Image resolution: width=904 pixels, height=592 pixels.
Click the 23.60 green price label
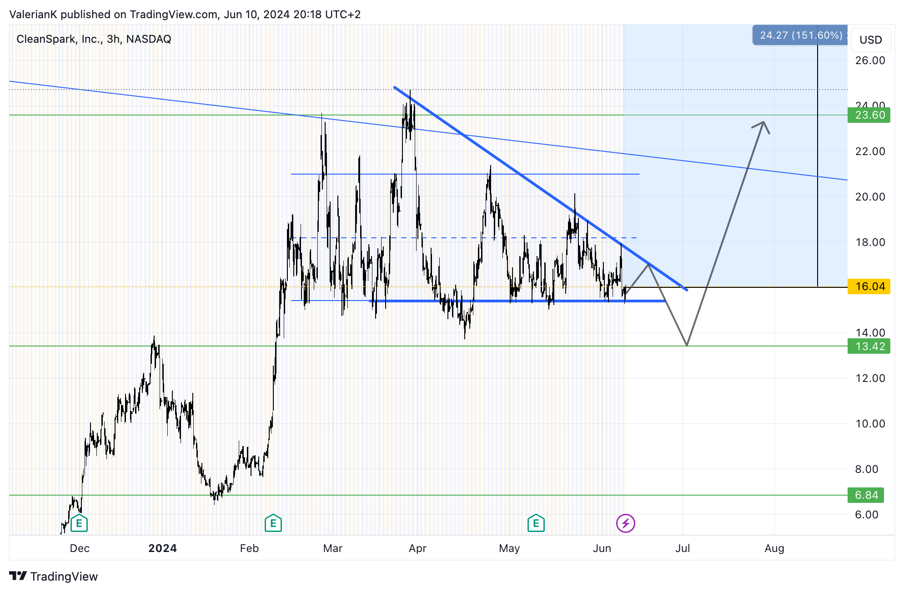tap(869, 115)
